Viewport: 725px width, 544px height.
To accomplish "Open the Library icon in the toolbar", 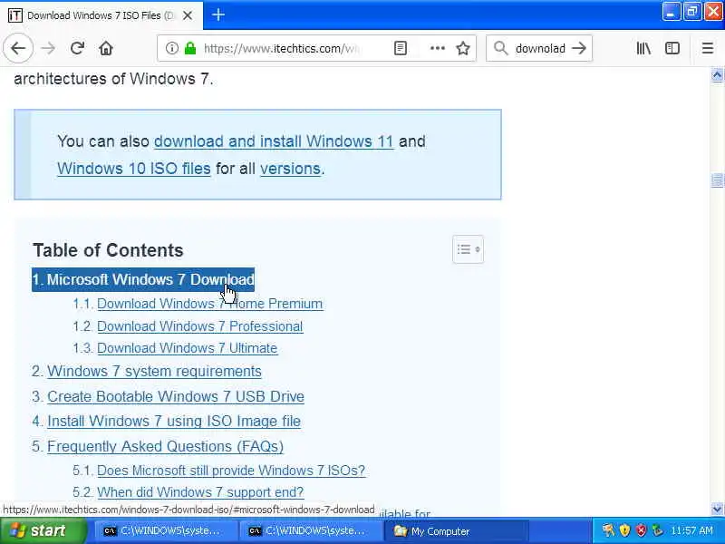I will click(x=643, y=48).
